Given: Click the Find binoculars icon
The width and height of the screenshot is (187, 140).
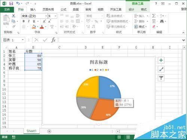Looking at the screenshot, I should pyautogui.click(x=162, y=21).
